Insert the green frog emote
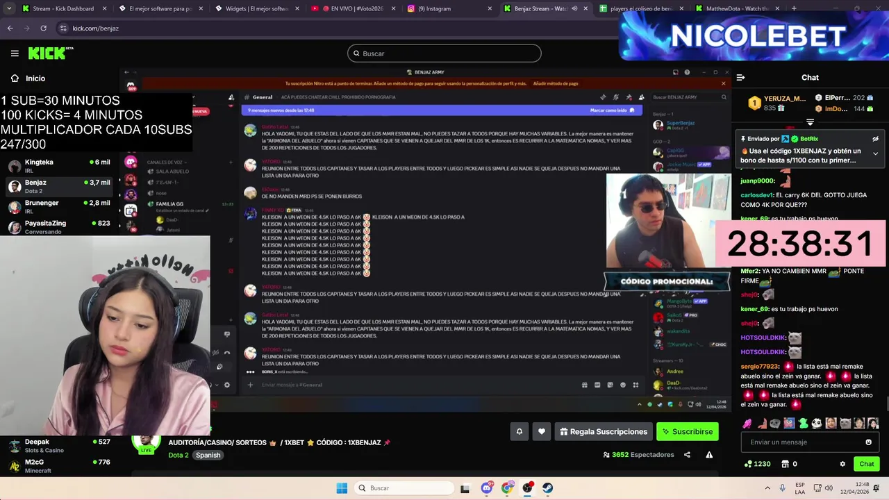 point(803,423)
